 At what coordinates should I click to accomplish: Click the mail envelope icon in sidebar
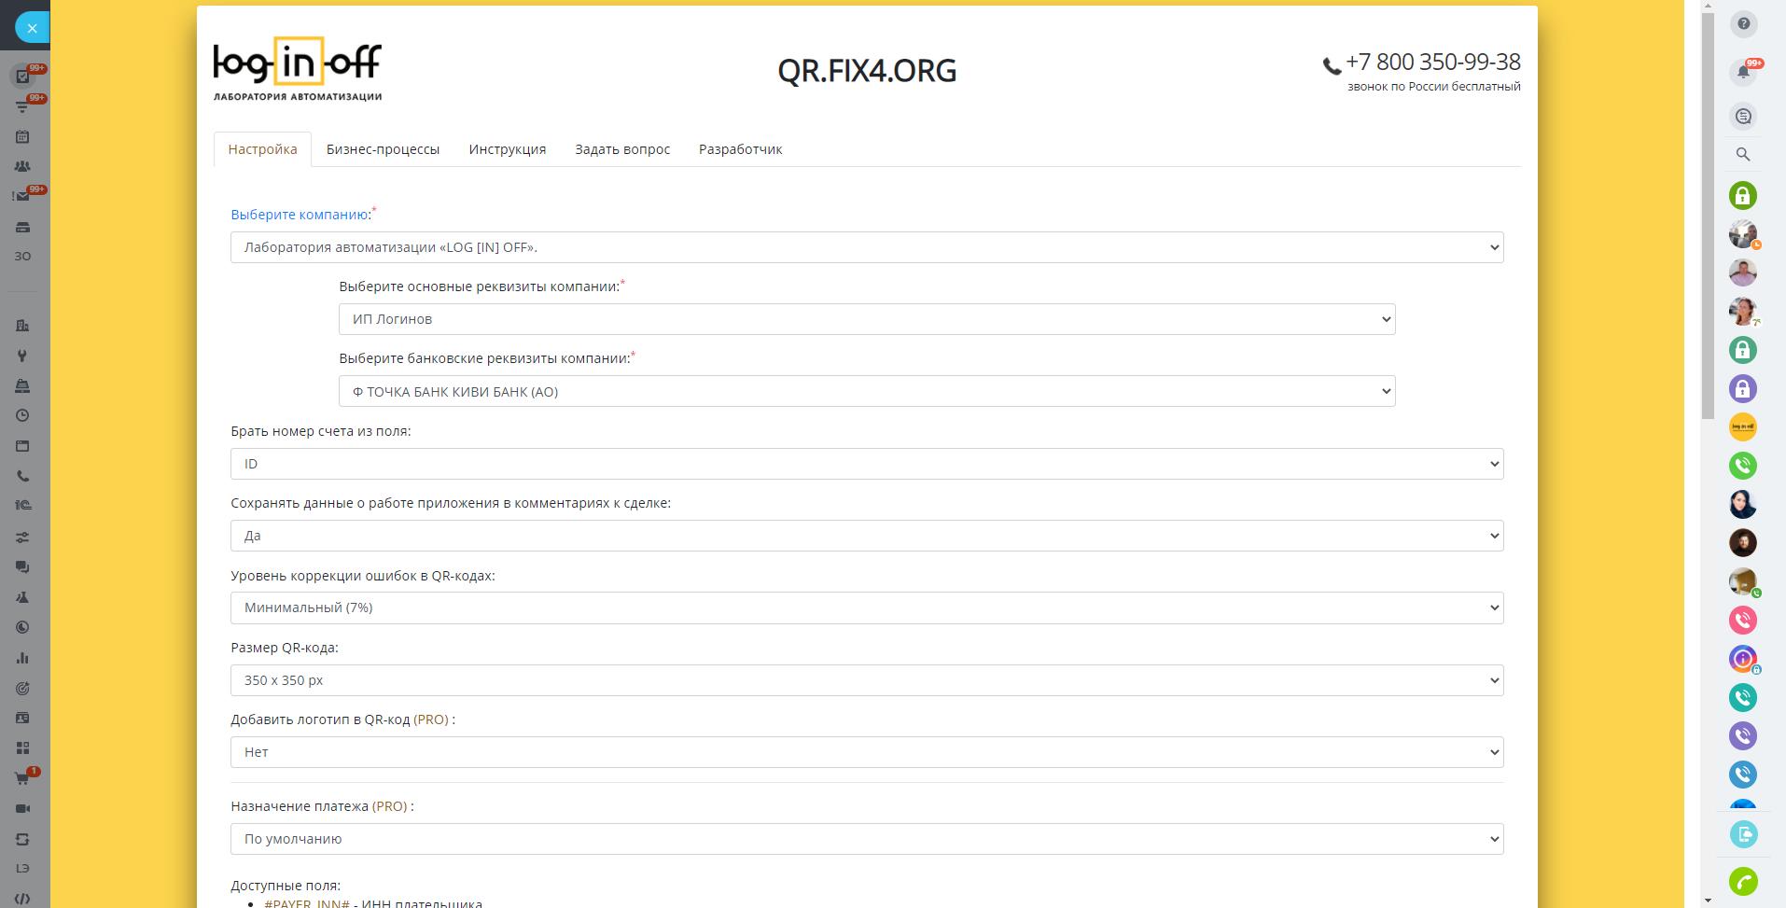[x=22, y=197]
